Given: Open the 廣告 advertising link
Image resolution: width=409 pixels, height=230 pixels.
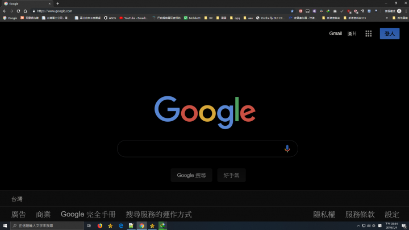Looking at the screenshot, I should (19, 214).
